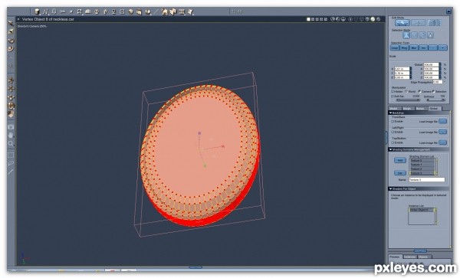Screen dimensions: 460x278
Task: Adjust the Softness slider
Action: (x=436, y=100)
